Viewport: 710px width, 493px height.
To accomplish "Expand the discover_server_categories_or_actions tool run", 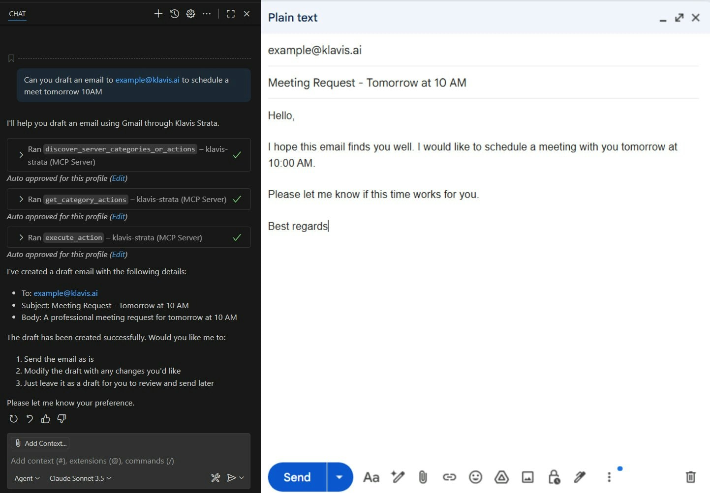I will [x=21, y=155].
